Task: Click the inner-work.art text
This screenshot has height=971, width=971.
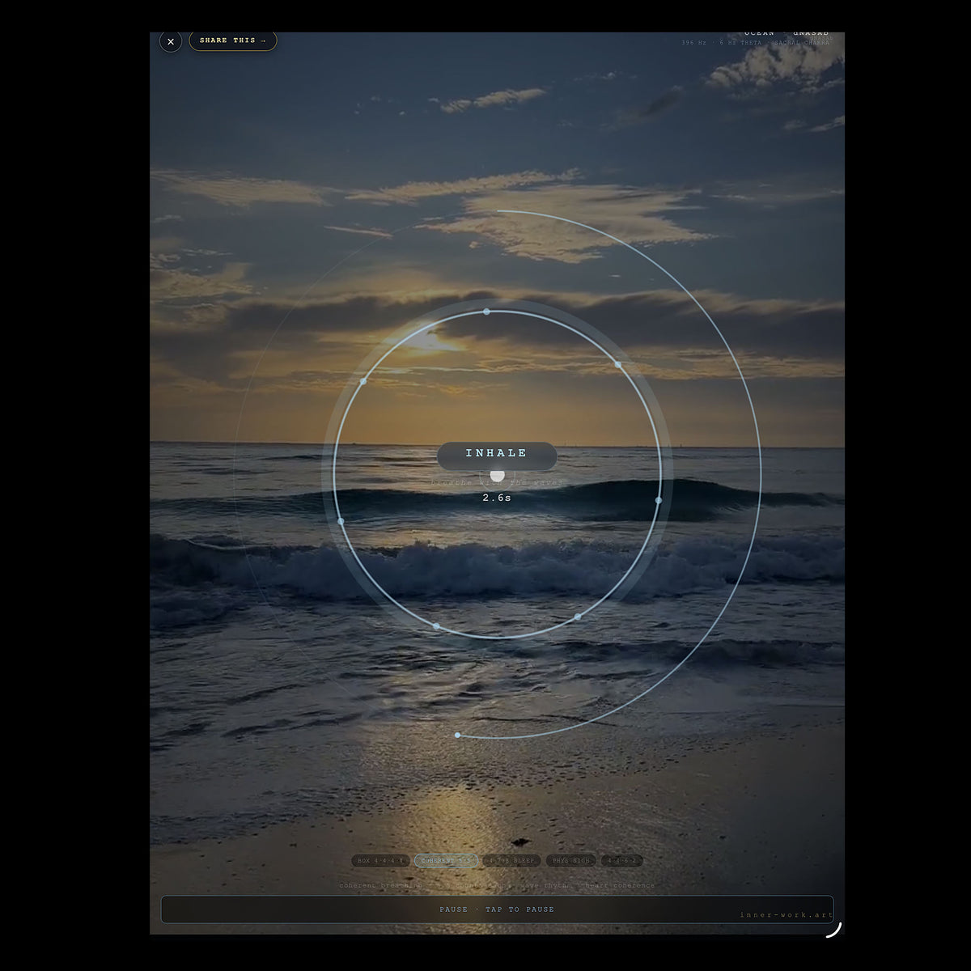Action: (x=787, y=915)
